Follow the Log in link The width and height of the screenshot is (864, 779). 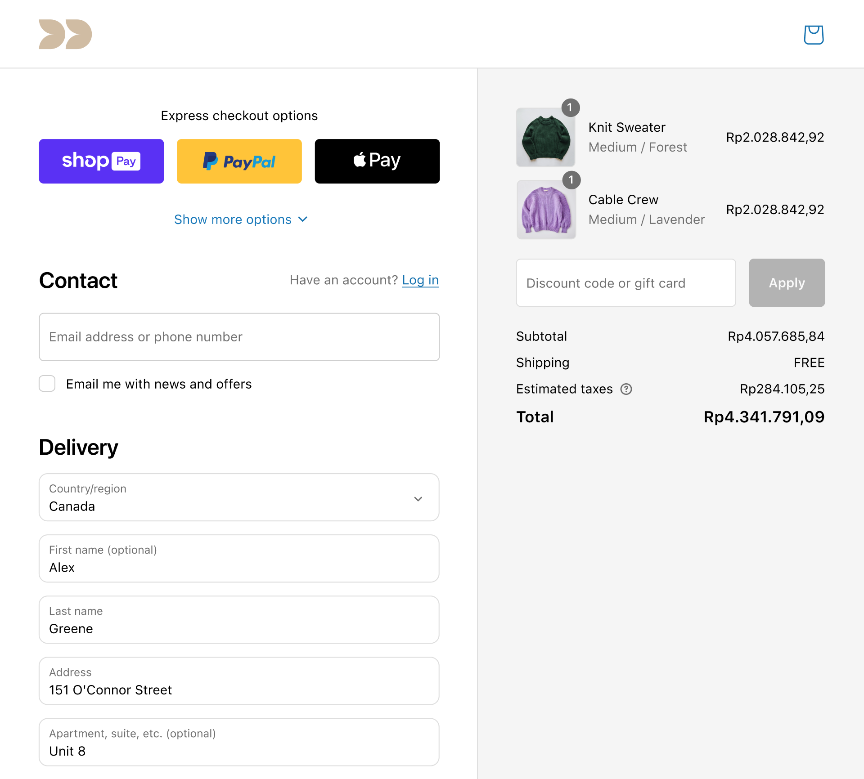pos(420,280)
